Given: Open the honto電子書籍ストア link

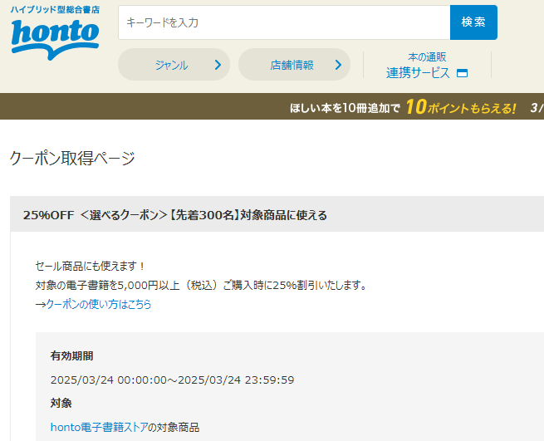Looking at the screenshot, I should pyautogui.click(x=99, y=427).
